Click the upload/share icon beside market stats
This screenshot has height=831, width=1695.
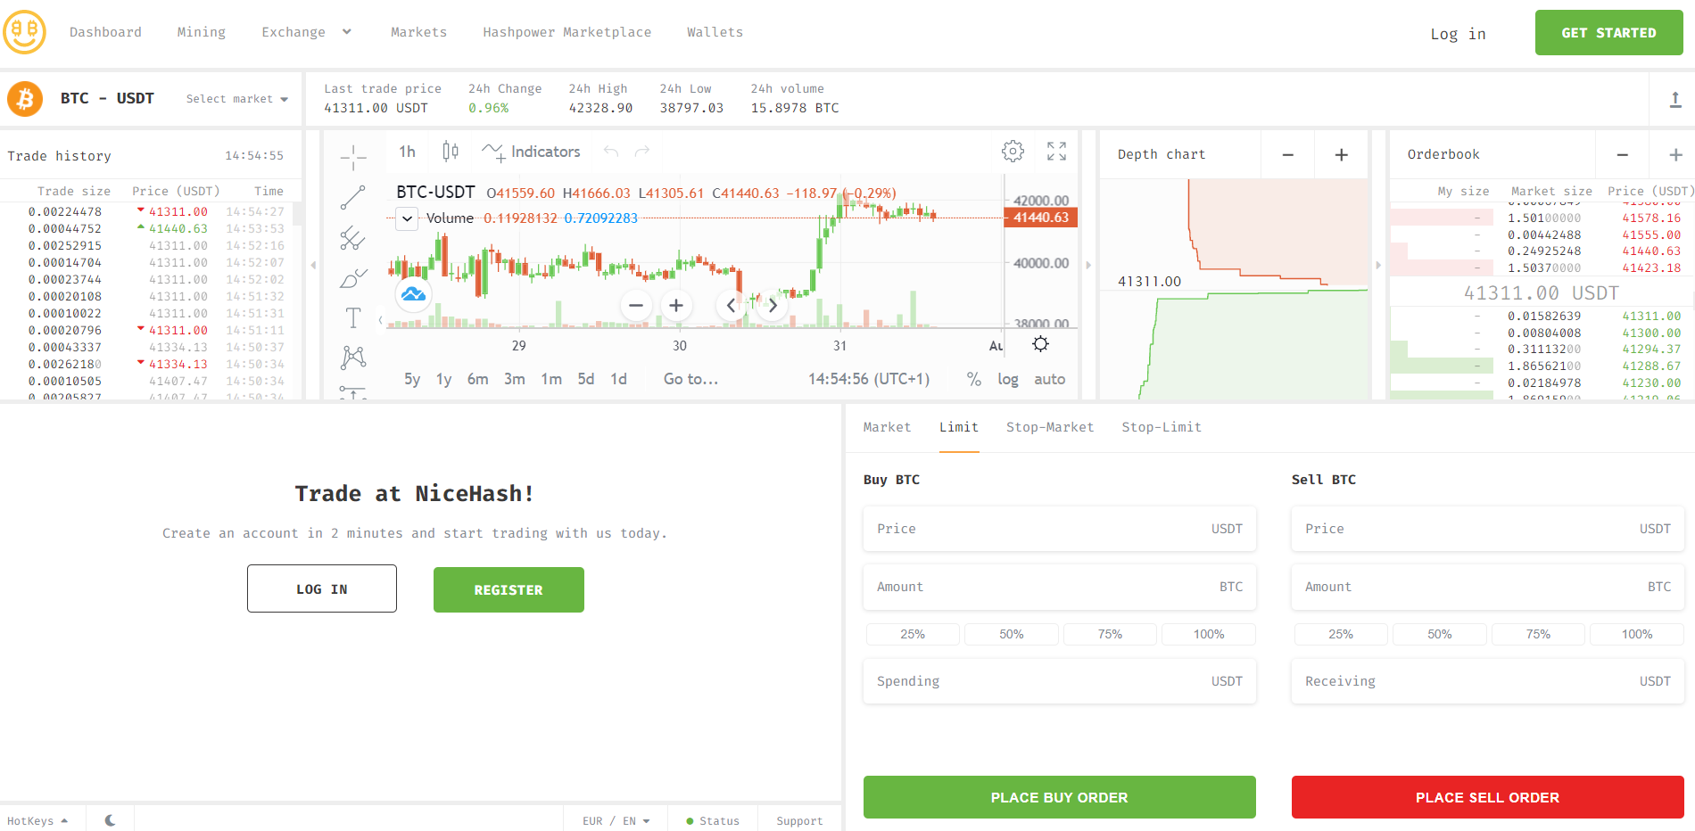click(1675, 99)
